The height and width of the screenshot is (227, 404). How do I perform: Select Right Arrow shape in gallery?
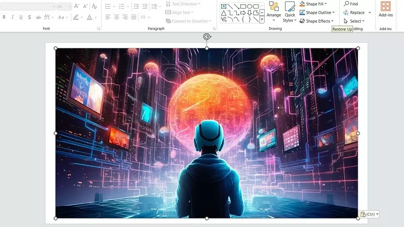coord(243,13)
